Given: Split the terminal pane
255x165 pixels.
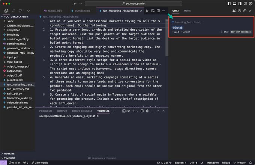Looking at the screenshot, I should pos(142,111).
